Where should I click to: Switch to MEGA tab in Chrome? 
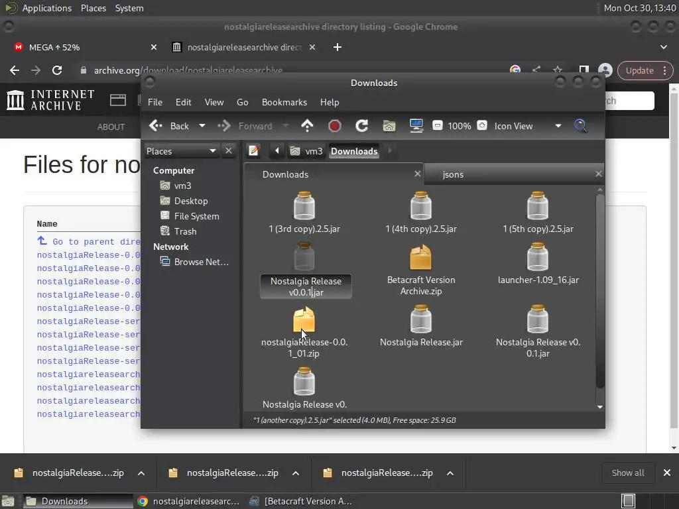coord(84,47)
